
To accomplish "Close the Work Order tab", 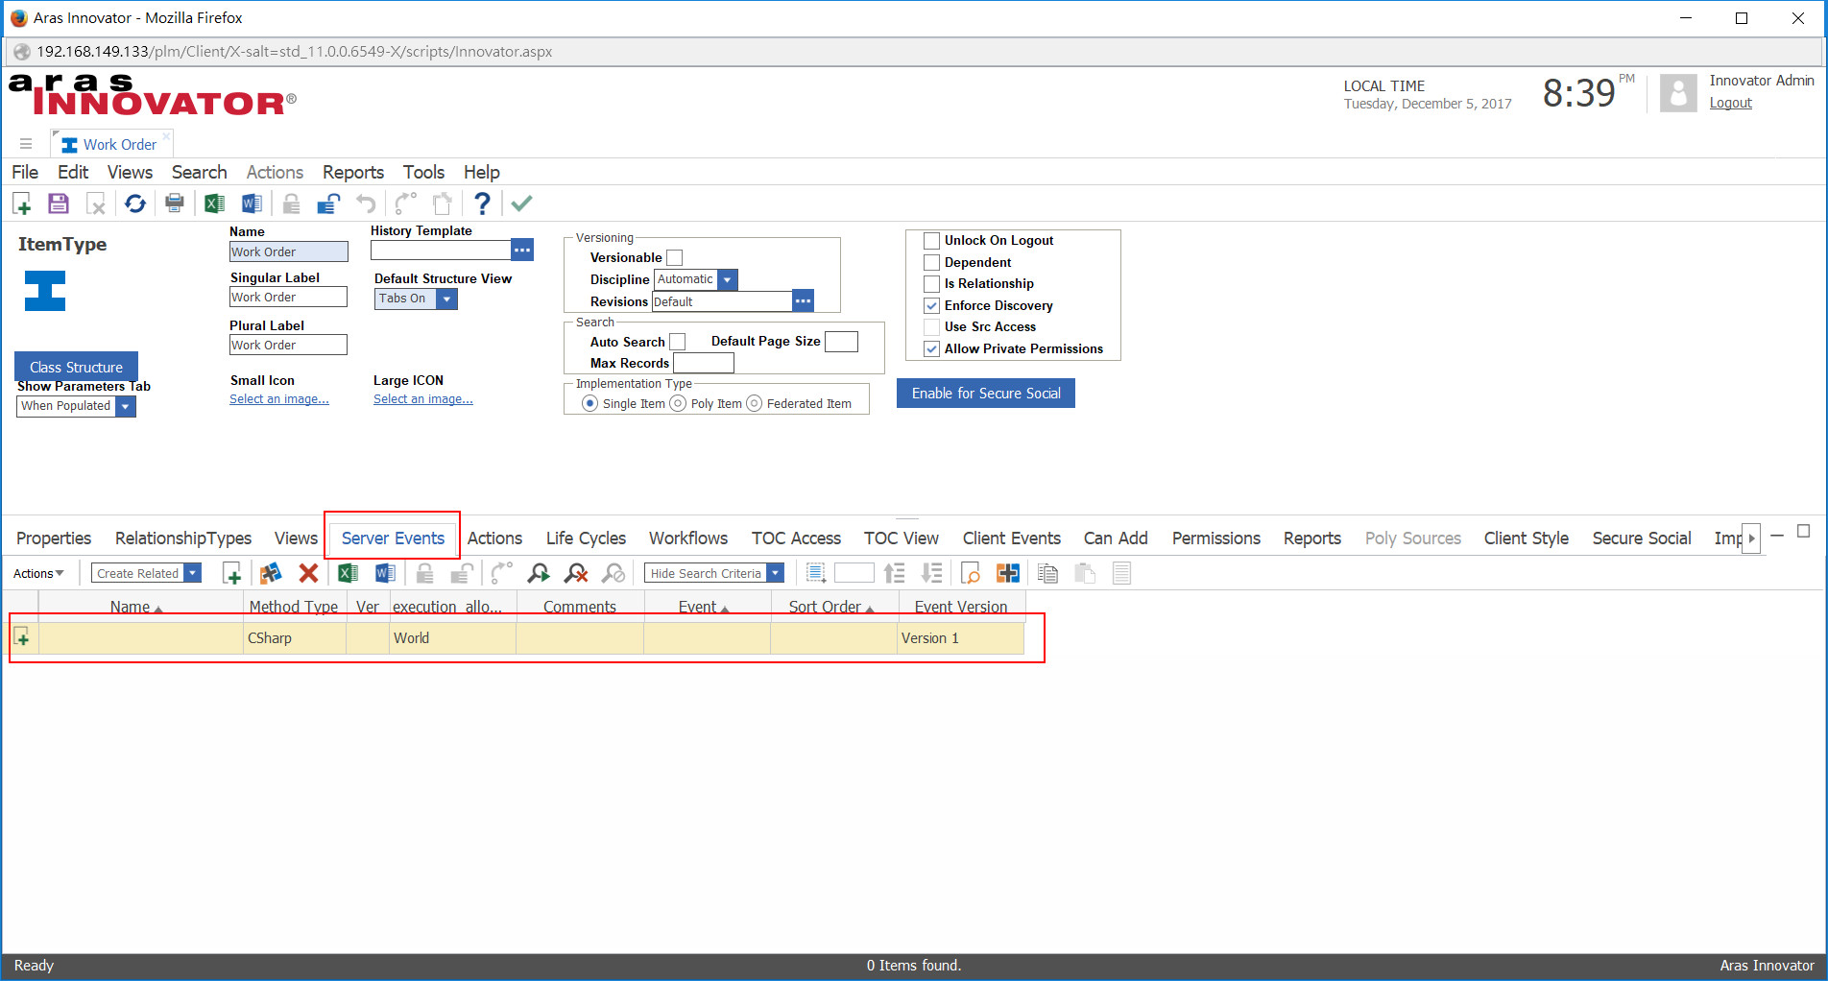I will tap(166, 136).
